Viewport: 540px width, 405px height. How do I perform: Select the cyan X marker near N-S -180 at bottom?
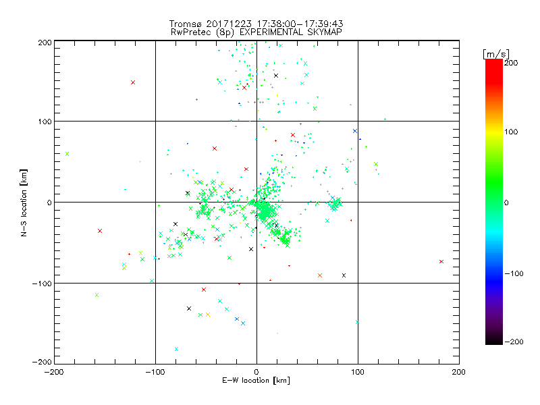[176, 349]
